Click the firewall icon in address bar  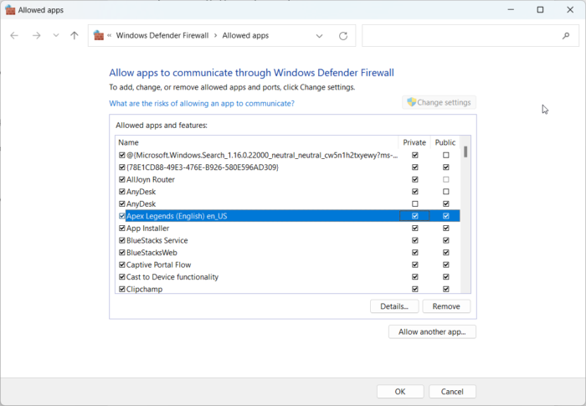coord(100,36)
